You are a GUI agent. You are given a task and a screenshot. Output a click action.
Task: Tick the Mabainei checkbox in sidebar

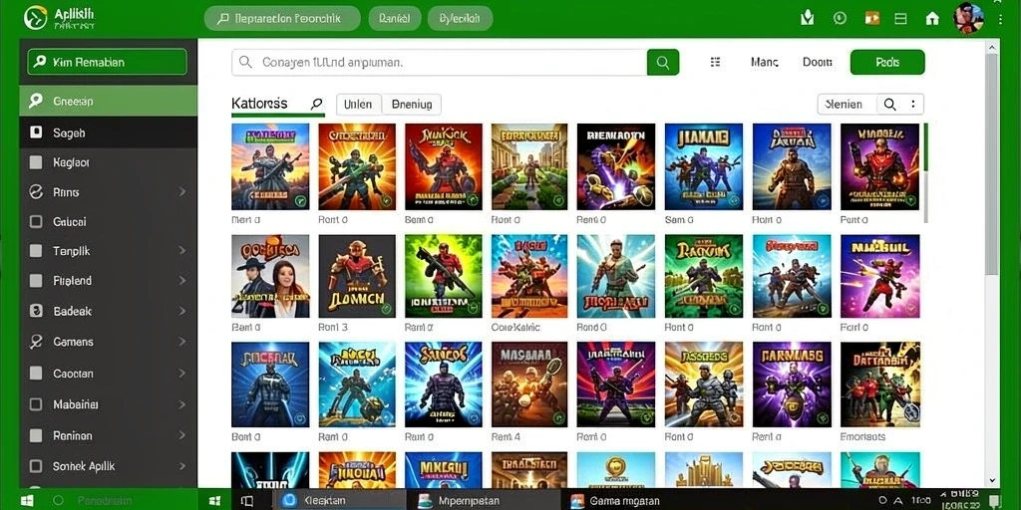tap(36, 404)
